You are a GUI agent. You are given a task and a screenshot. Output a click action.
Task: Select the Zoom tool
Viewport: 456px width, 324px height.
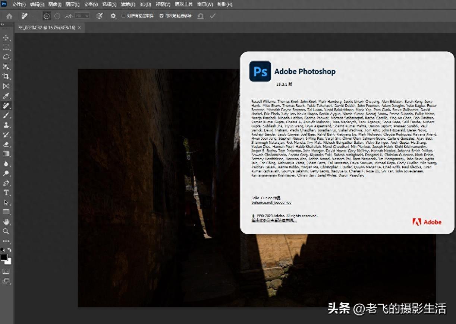(6, 231)
